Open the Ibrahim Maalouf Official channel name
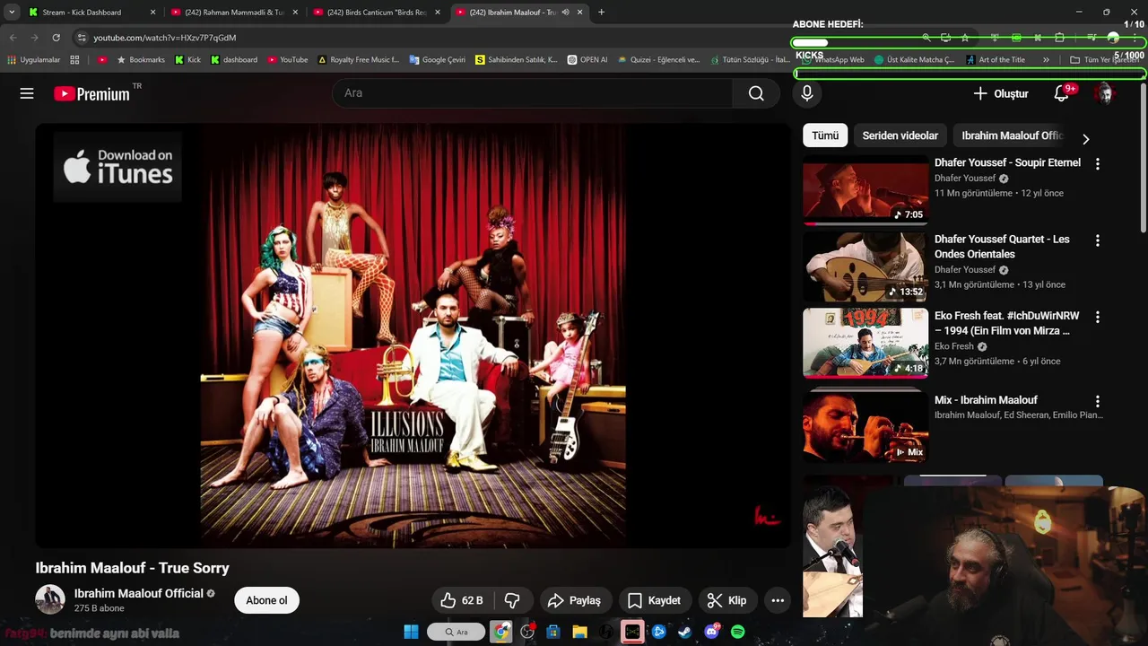Viewport: 1148px width, 646px height. pos(138,593)
